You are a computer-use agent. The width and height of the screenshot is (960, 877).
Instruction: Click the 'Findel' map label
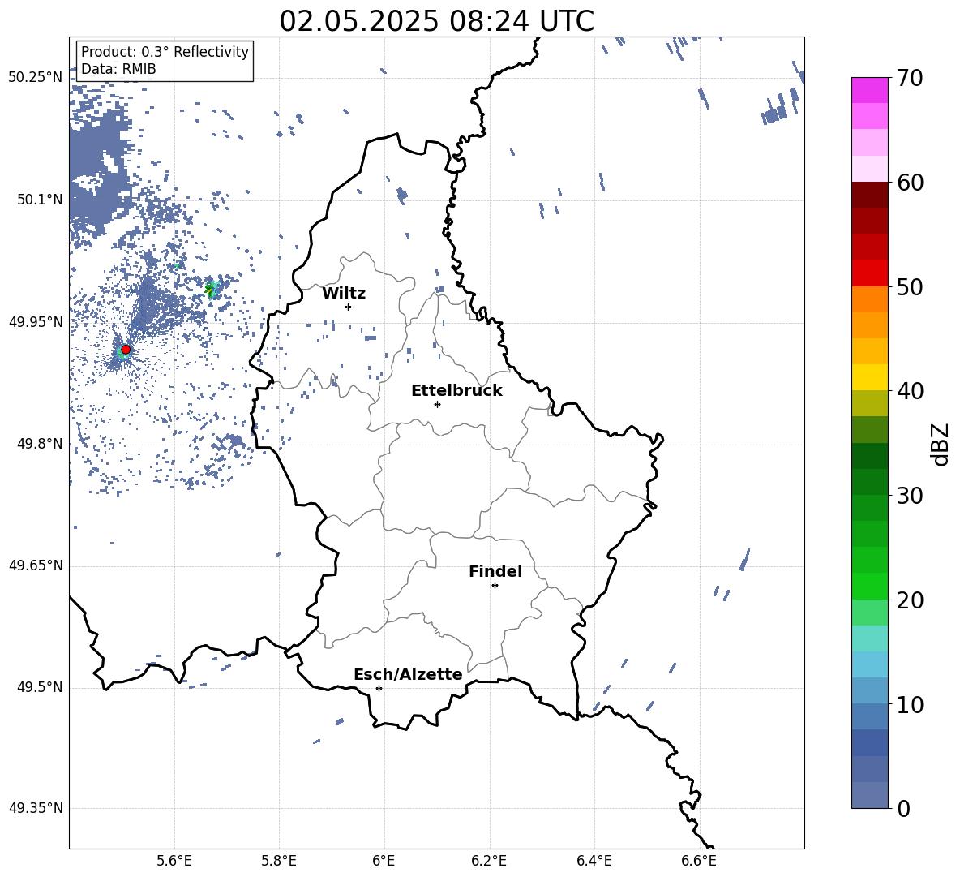[x=495, y=571]
